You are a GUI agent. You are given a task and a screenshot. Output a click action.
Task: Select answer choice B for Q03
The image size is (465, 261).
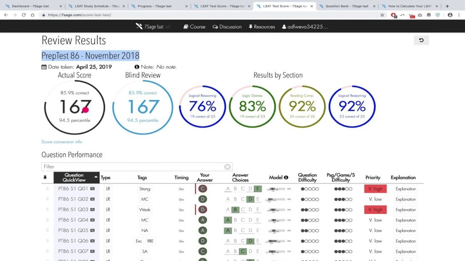coord(235,210)
